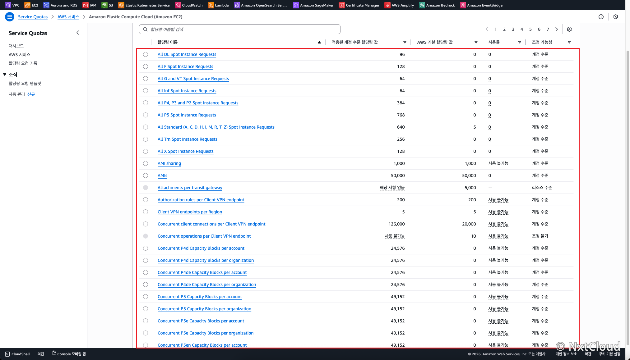
Task: Click the page vertical scrollbar
Action: pyautogui.click(x=628, y=198)
